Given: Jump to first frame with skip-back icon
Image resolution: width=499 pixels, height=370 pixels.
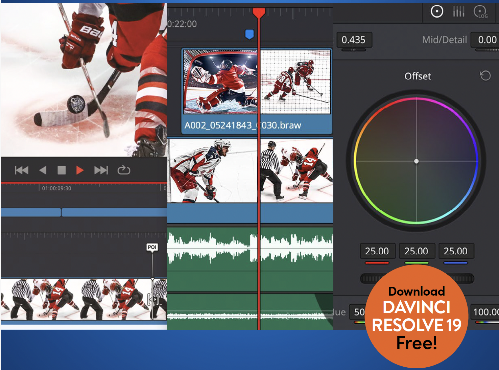Looking at the screenshot, I should (22, 170).
